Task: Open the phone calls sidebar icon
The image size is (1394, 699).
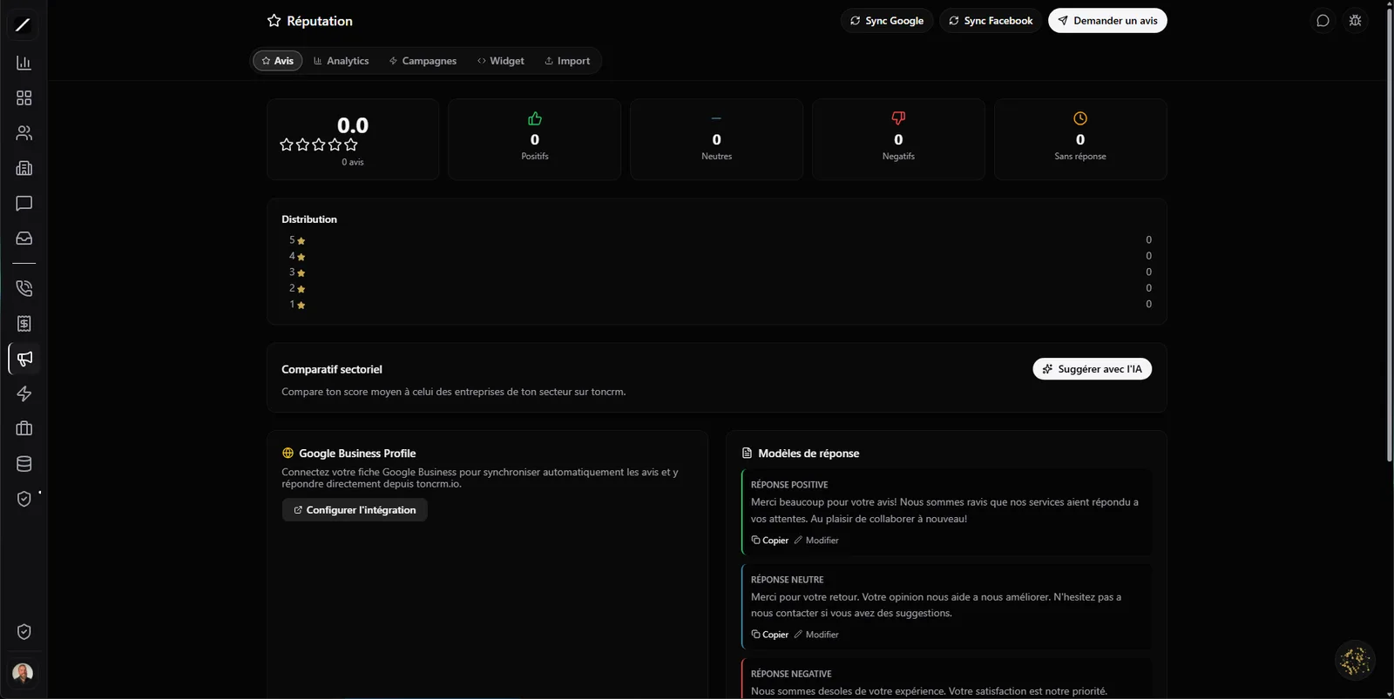Action: (x=24, y=288)
